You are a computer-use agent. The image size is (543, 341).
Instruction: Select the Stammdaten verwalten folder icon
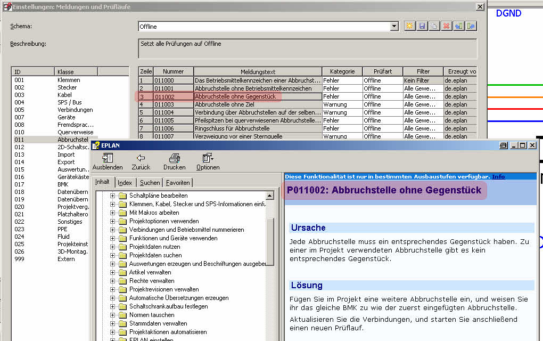[123, 323]
